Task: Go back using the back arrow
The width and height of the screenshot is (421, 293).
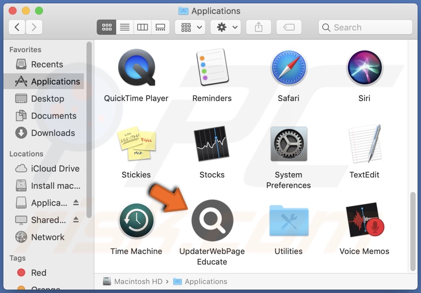Action: click(x=17, y=27)
